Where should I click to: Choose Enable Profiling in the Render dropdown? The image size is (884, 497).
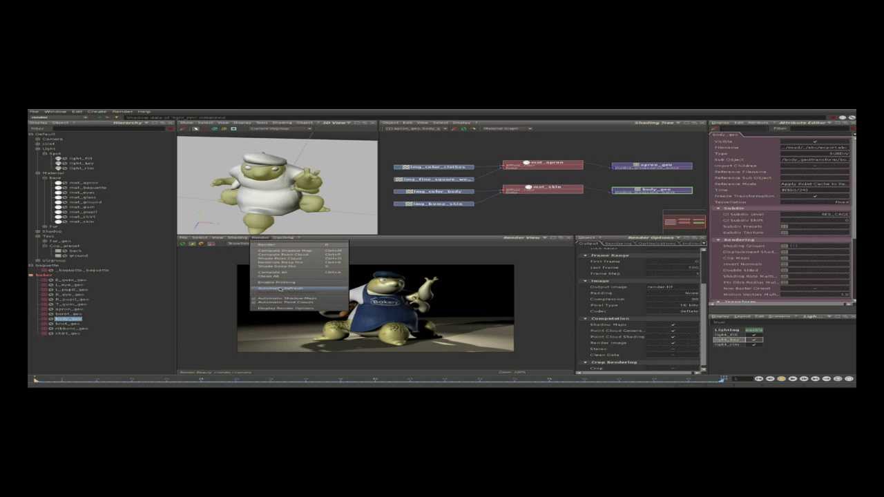coord(299,282)
